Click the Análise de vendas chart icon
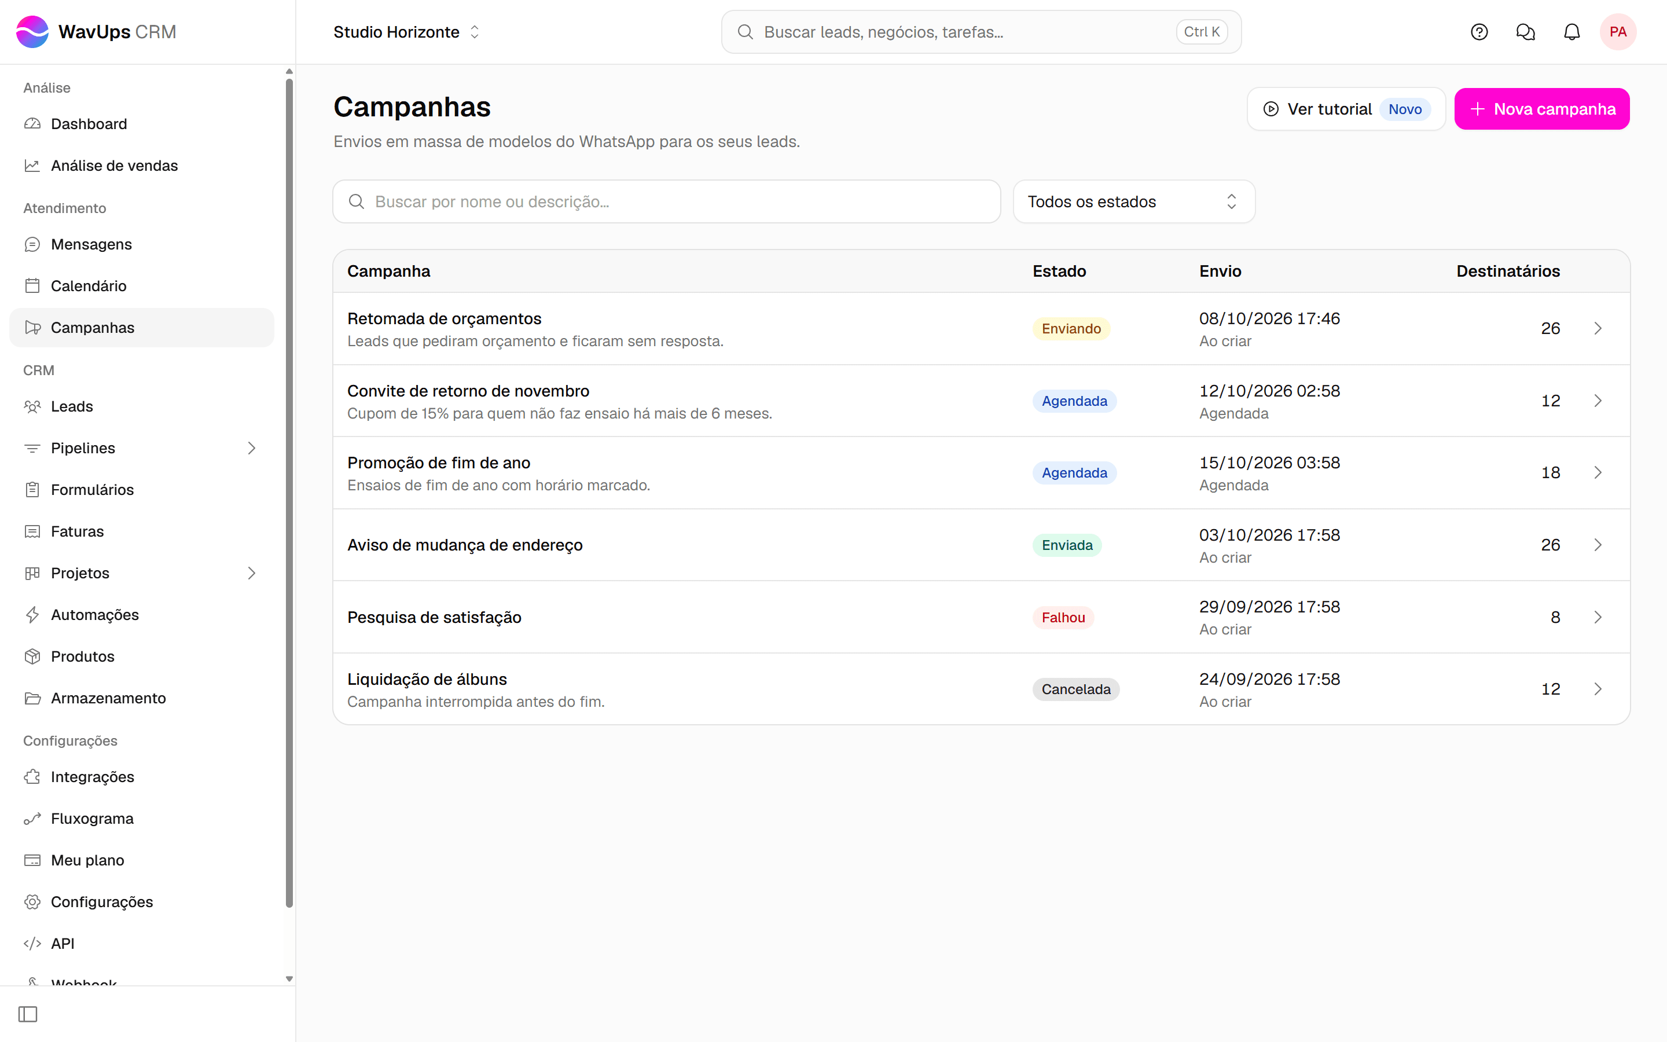 point(32,166)
